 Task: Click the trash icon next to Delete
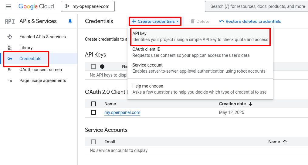coord(193,22)
